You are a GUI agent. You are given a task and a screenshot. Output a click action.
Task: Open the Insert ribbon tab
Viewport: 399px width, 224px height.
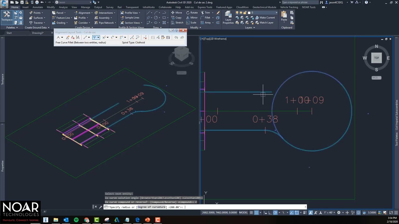tap(25, 7)
